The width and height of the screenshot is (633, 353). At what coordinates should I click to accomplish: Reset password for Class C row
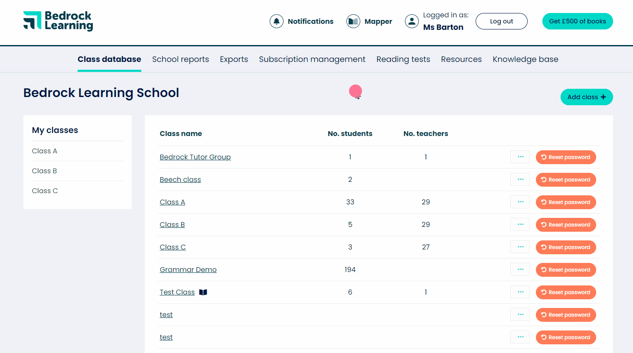[566, 247]
